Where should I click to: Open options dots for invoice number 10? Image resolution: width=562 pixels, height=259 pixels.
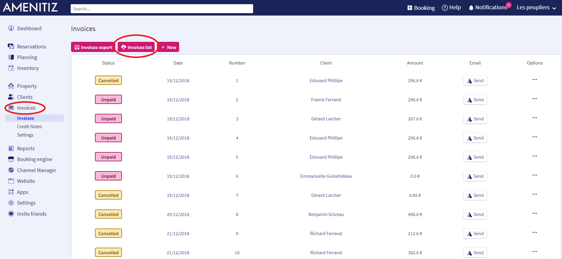535,252
